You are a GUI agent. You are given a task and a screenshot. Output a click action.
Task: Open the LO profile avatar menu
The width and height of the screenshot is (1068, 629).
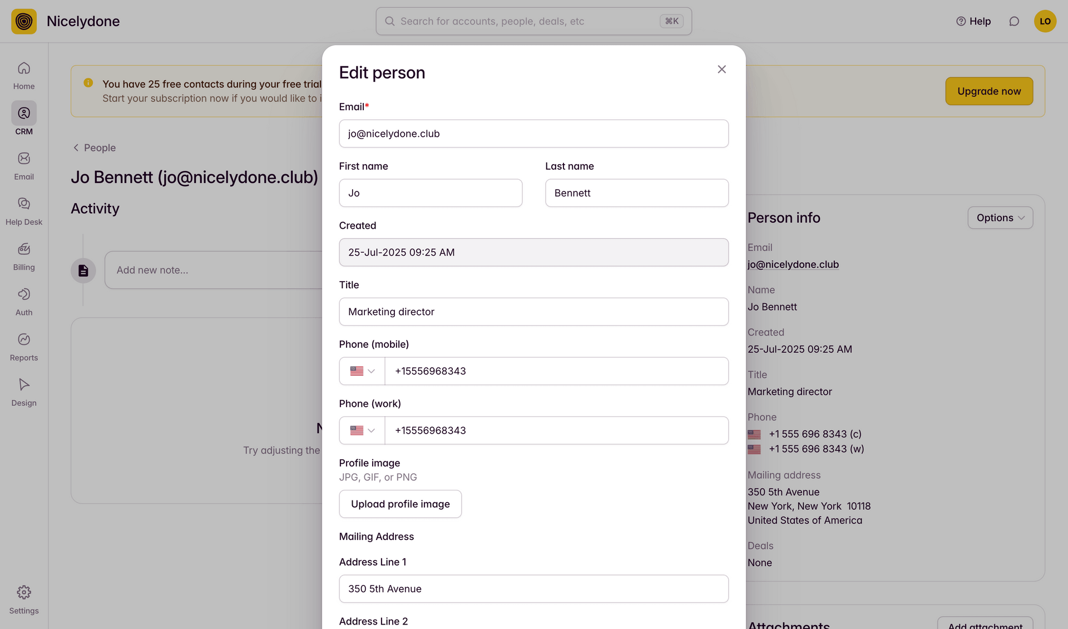pyautogui.click(x=1045, y=21)
